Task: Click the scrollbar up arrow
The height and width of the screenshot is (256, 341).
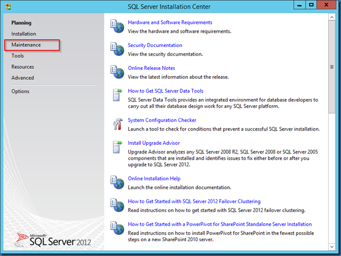Action: coord(331,17)
